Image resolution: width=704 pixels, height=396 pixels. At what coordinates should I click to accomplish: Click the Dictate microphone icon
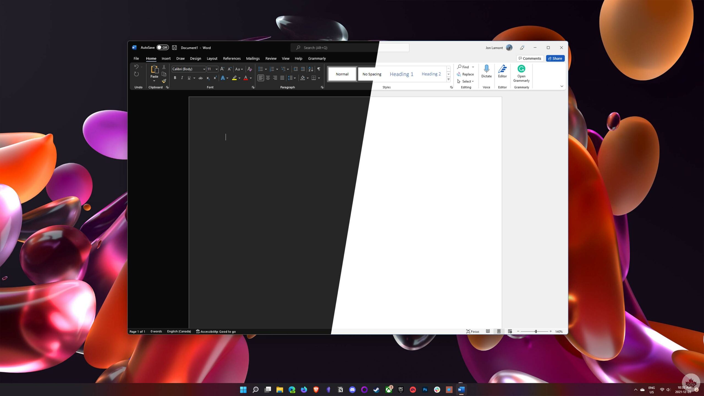coord(486,69)
